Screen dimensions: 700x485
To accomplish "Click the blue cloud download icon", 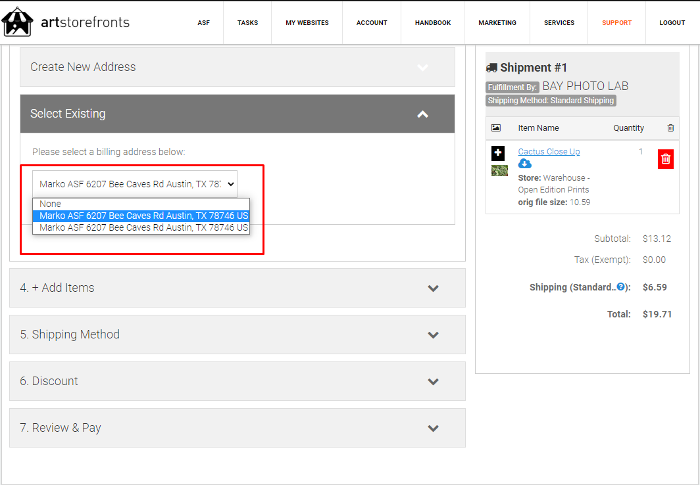I will click(x=524, y=164).
